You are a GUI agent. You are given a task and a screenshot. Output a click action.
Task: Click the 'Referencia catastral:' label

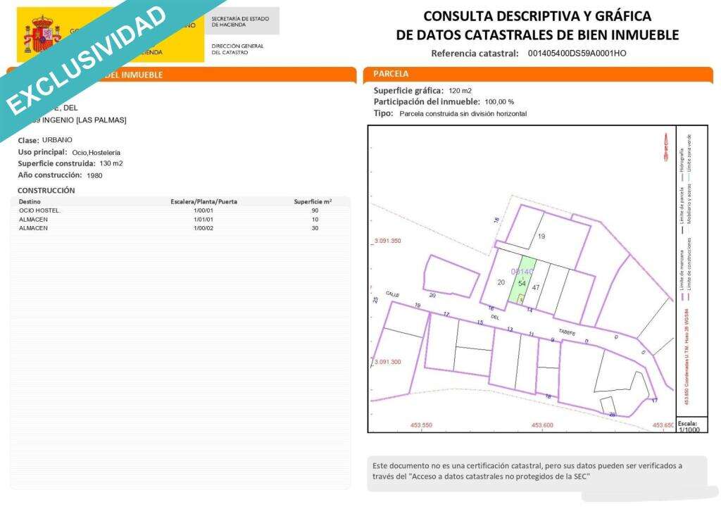tap(475, 54)
